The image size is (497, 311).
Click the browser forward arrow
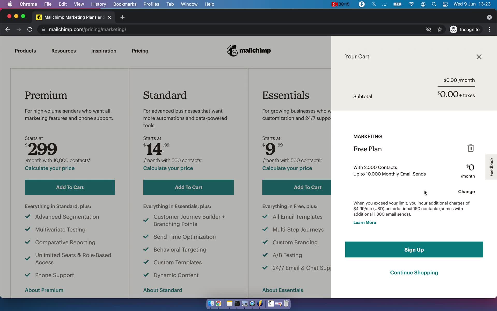tap(19, 30)
